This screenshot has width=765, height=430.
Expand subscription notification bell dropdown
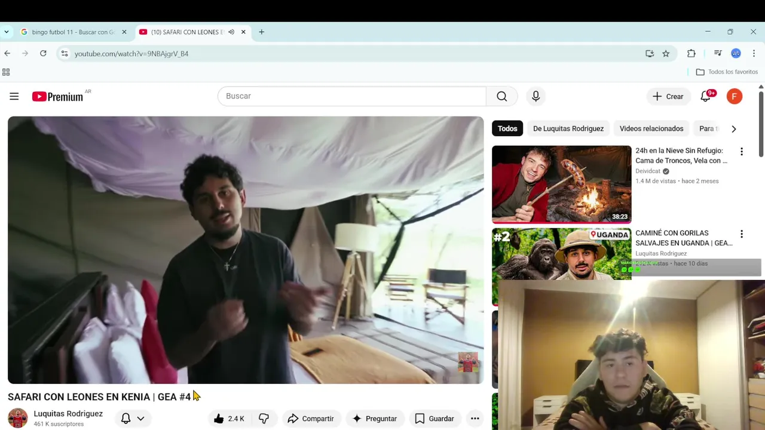(133, 419)
